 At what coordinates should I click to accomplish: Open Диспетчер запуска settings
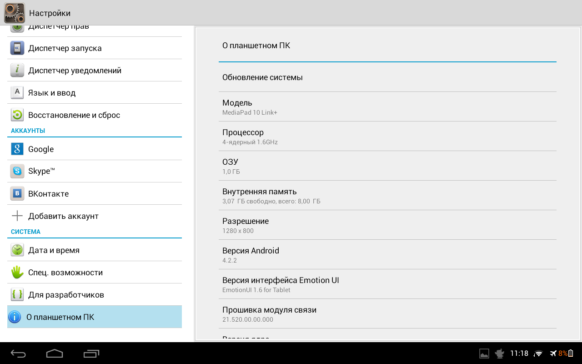[95, 48]
